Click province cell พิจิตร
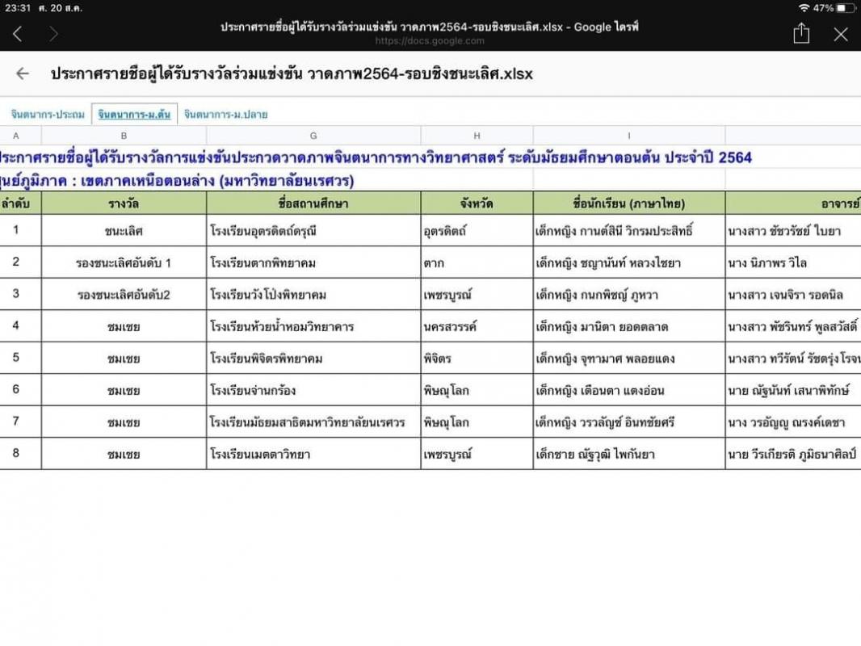The width and height of the screenshot is (861, 646). pos(477,358)
